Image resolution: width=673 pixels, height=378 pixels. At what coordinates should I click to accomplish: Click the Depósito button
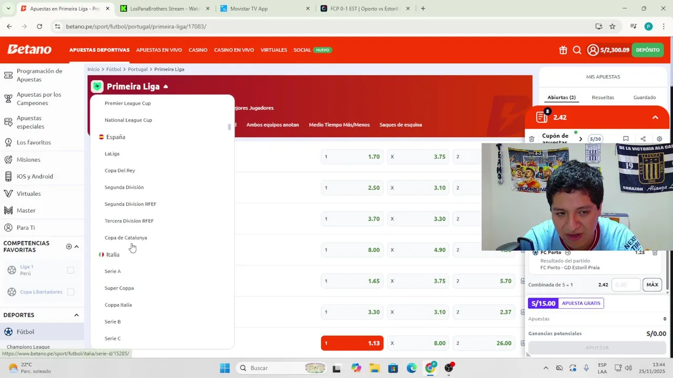coord(648,50)
